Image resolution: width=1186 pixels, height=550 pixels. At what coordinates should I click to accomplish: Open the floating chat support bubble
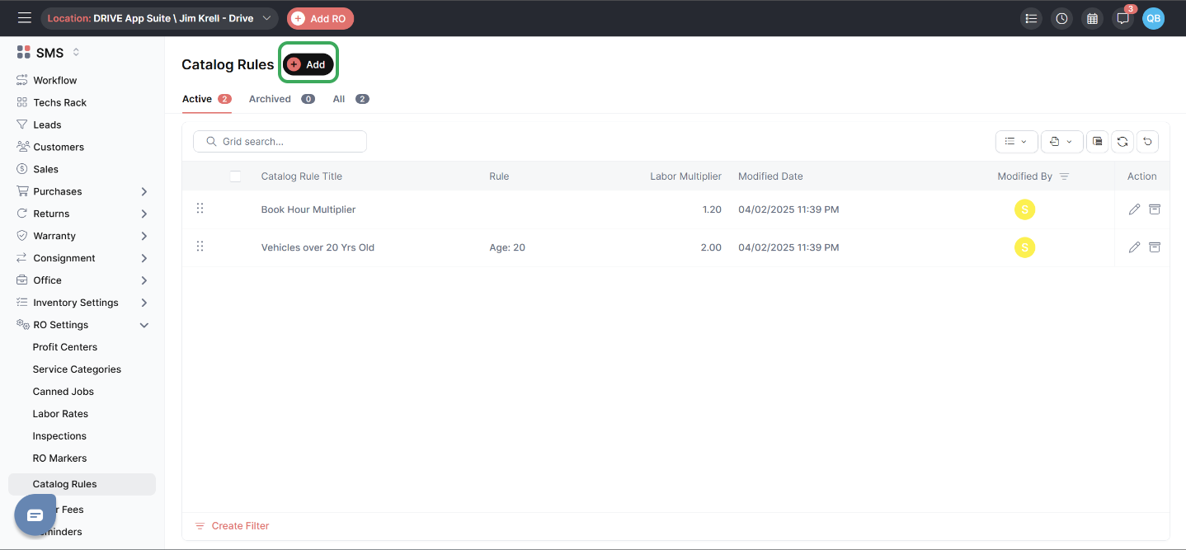(x=35, y=515)
